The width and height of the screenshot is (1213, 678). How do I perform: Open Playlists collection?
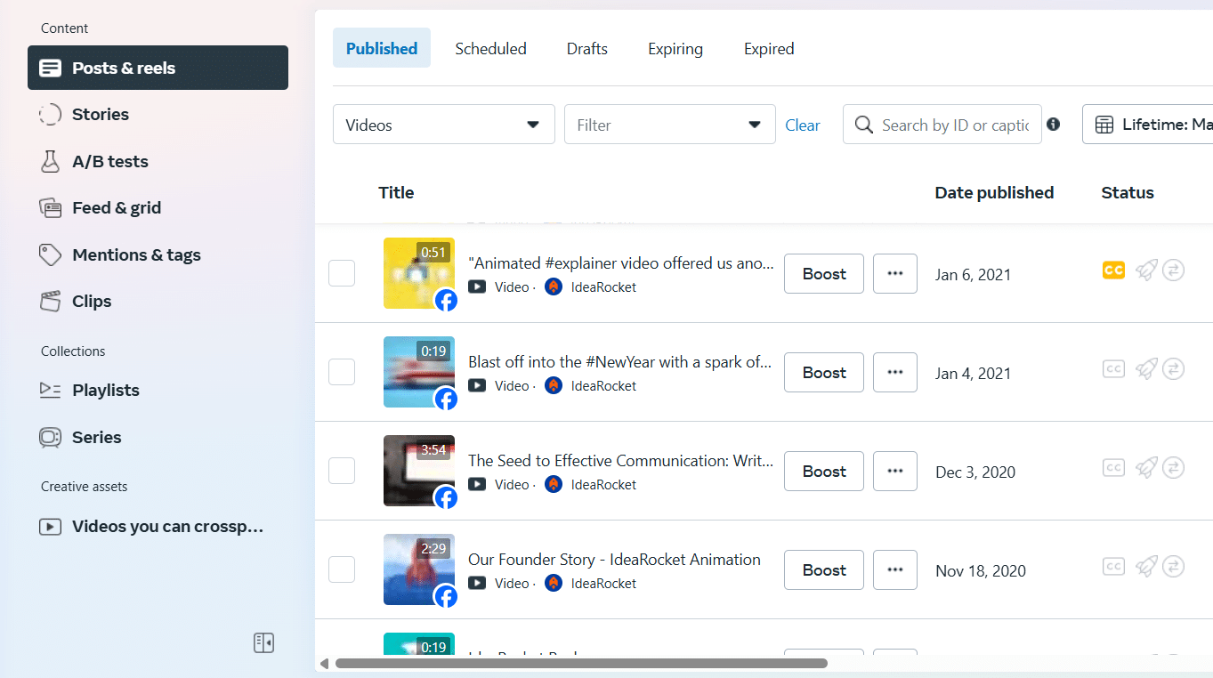tap(105, 391)
